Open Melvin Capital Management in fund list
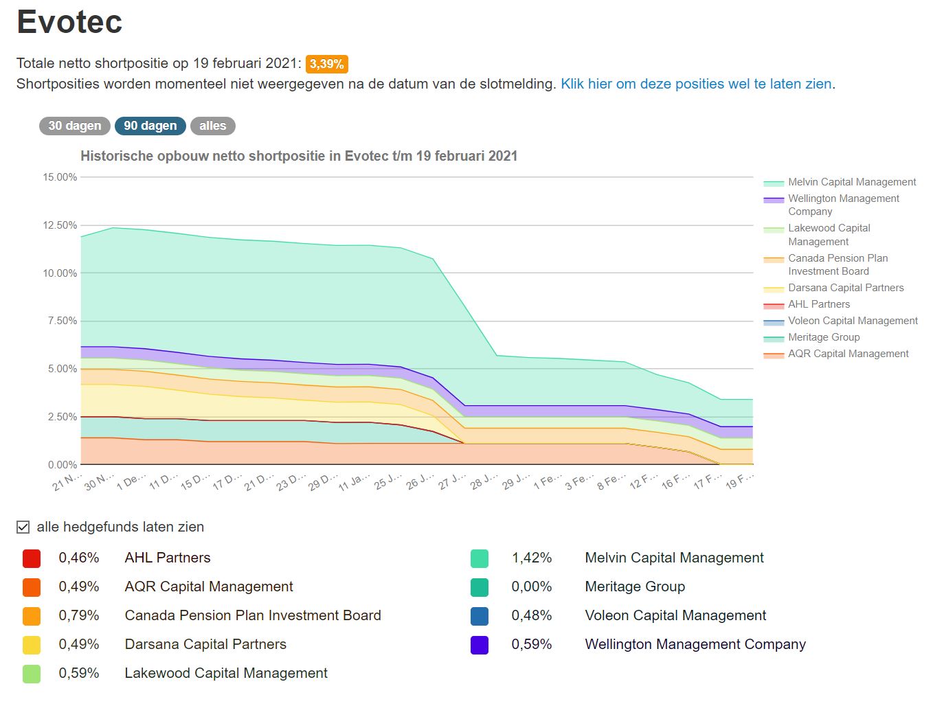This screenshot has height=717, width=933. point(674,558)
